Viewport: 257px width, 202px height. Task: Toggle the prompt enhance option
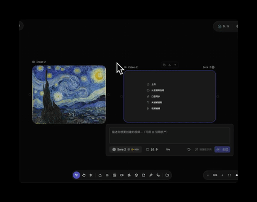click(x=203, y=149)
